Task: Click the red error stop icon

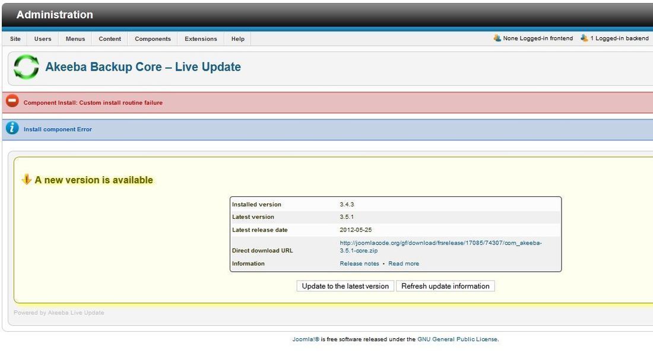Action: pos(12,101)
